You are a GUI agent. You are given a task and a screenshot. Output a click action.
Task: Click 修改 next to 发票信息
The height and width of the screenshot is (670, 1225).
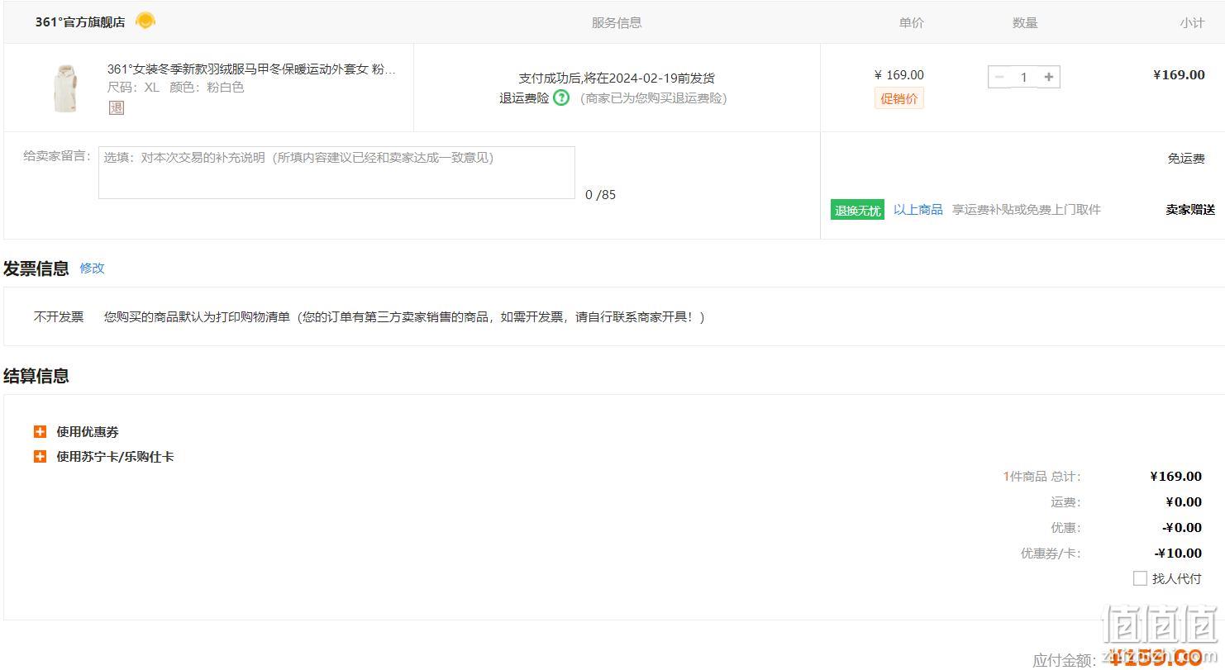(92, 268)
